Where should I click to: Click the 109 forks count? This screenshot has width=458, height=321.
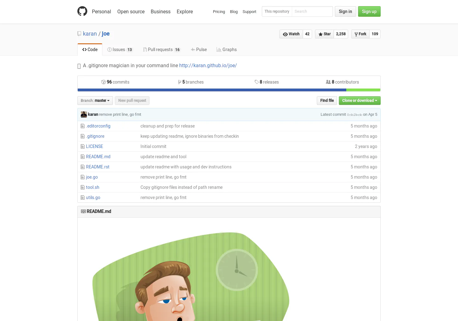375,34
